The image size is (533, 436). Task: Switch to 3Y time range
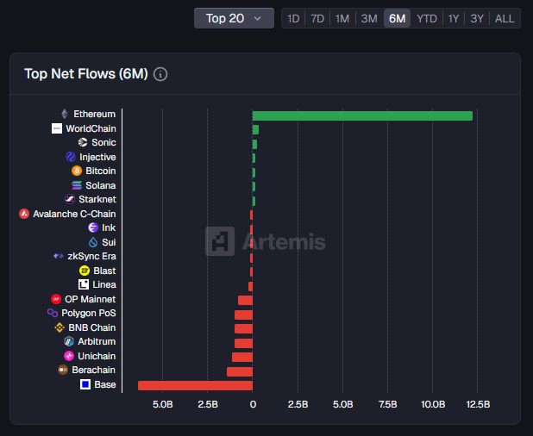pos(477,18)
